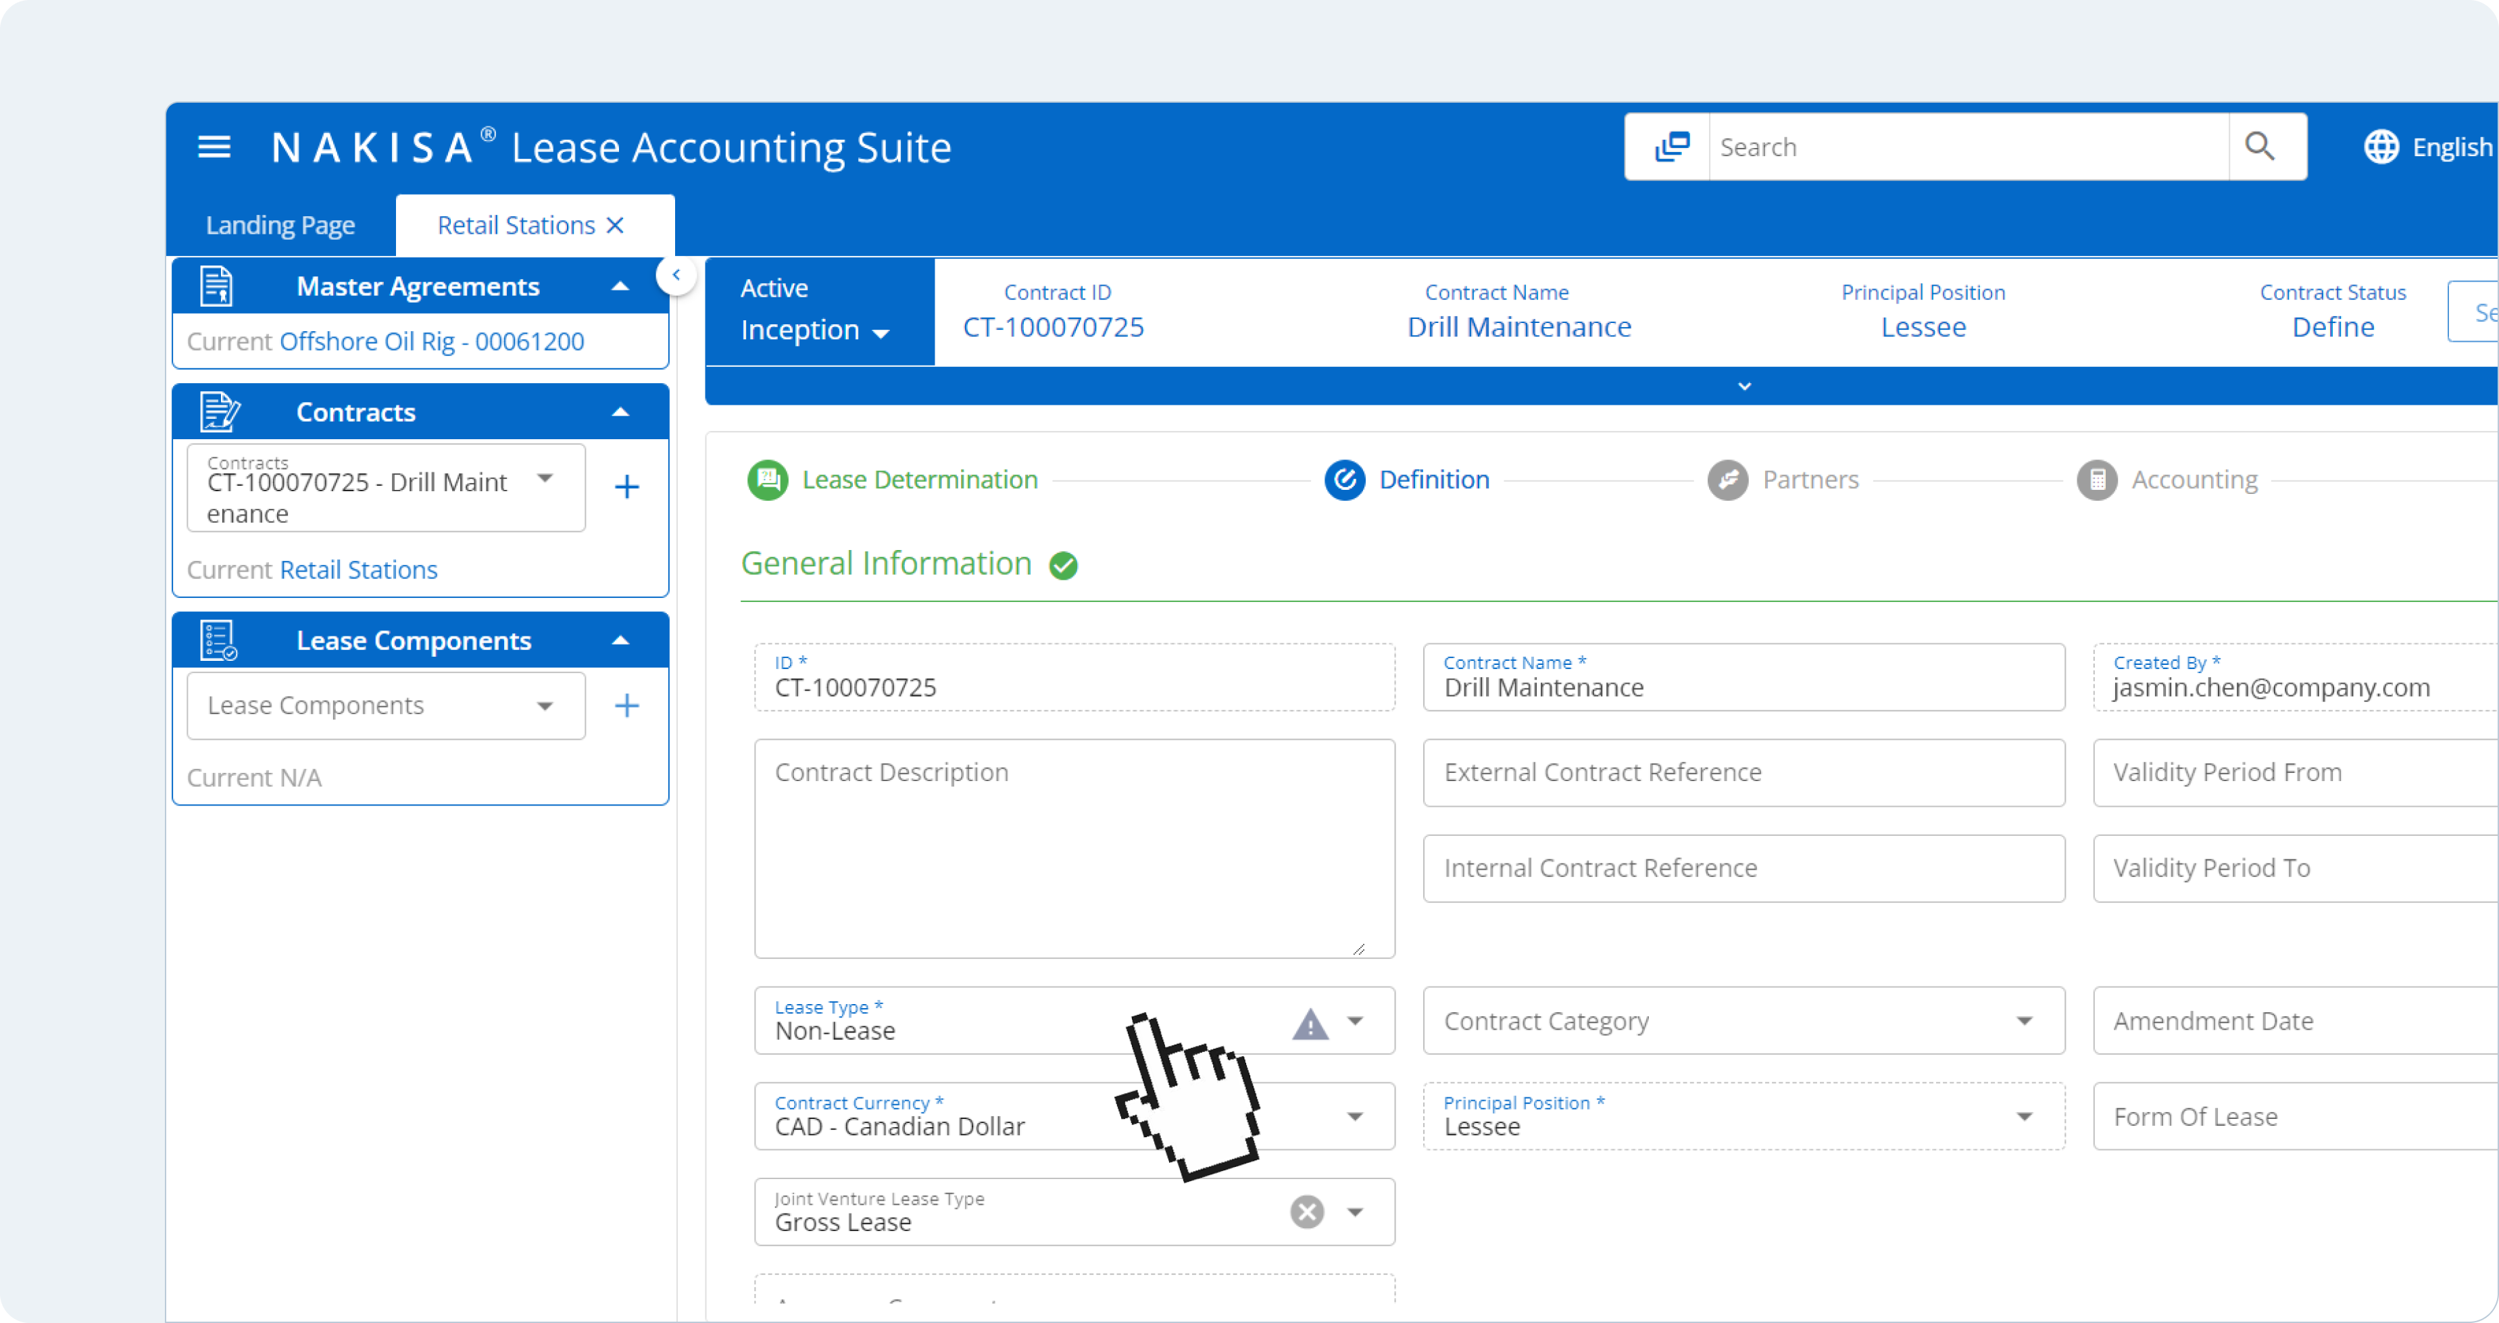
Task: Go to the Definition step
Action: 1434,479
